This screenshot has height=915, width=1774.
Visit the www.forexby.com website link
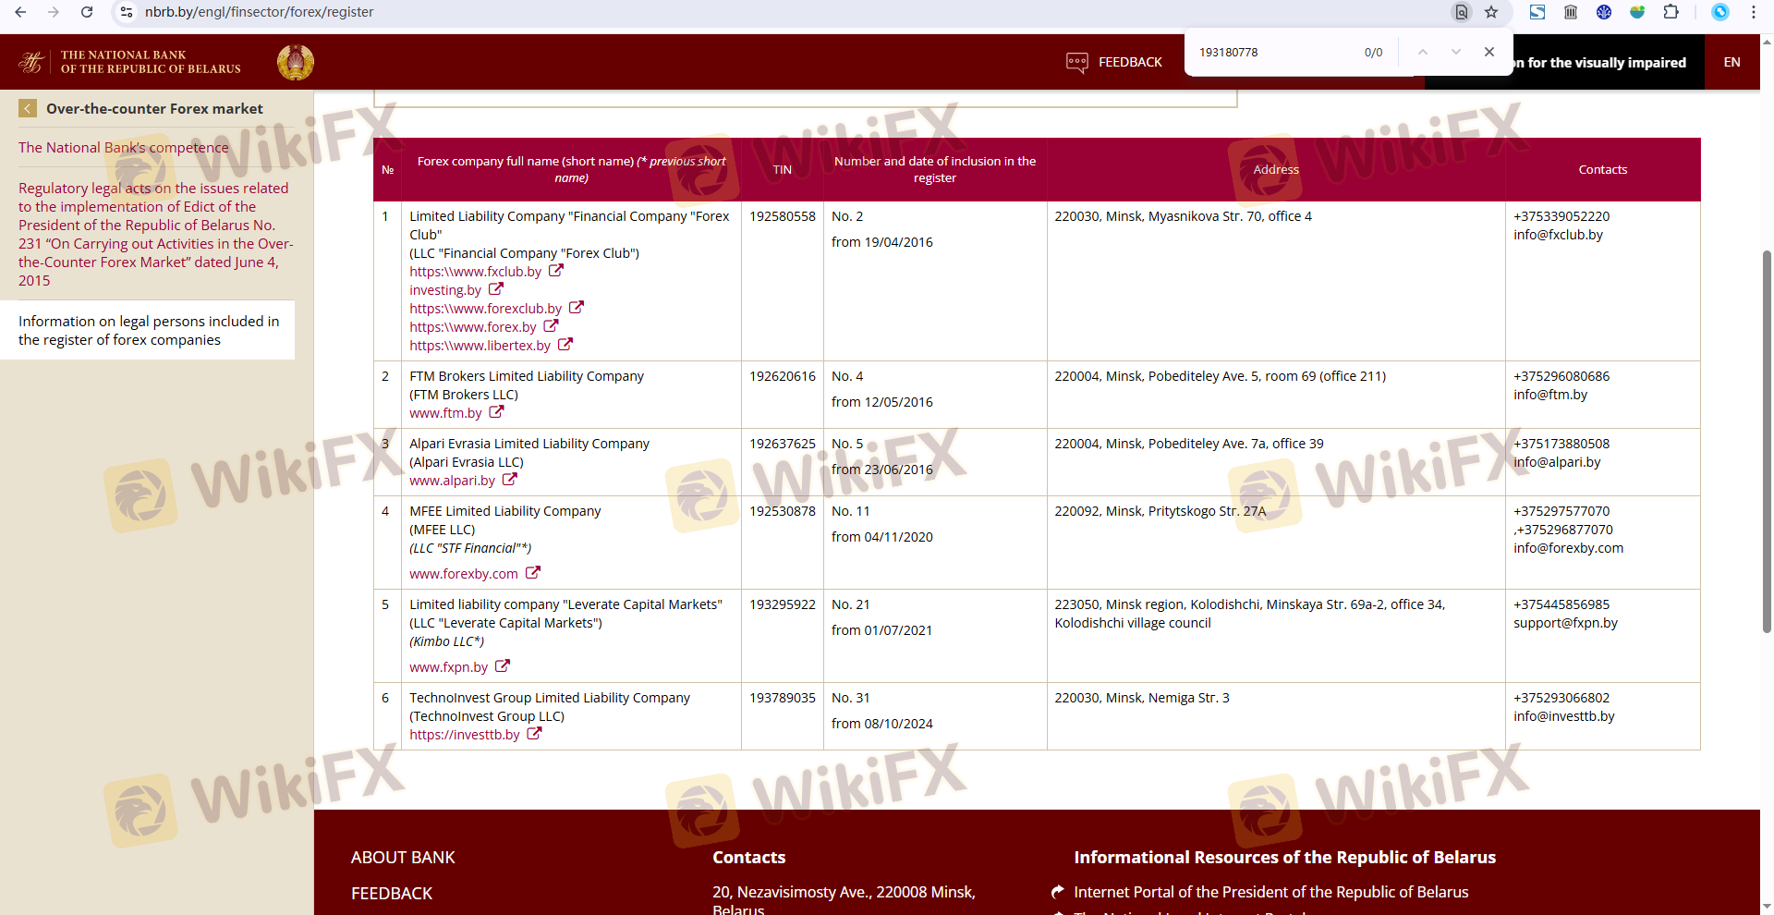[464, 574]
